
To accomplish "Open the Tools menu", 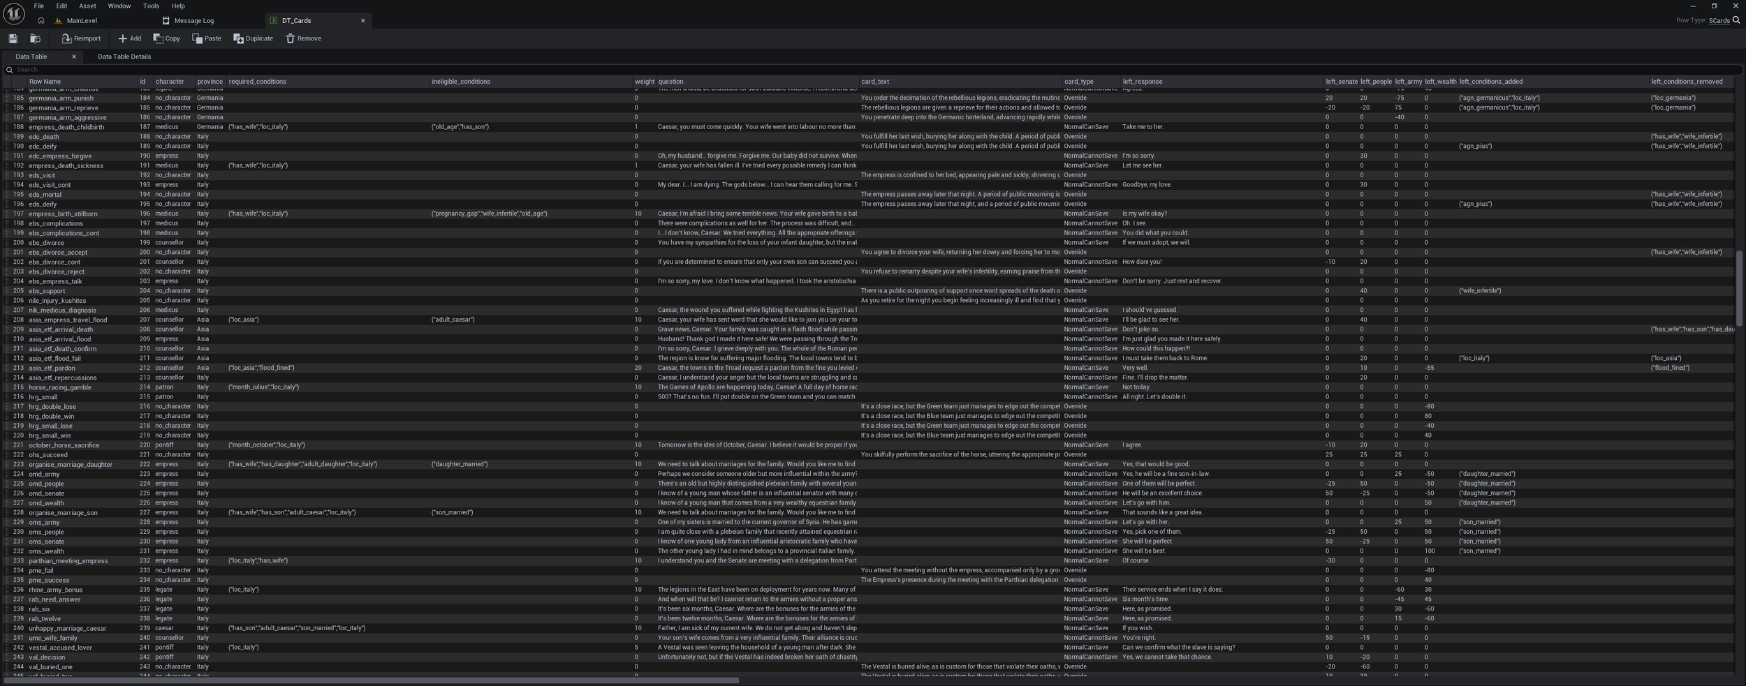I will point(151,6).
